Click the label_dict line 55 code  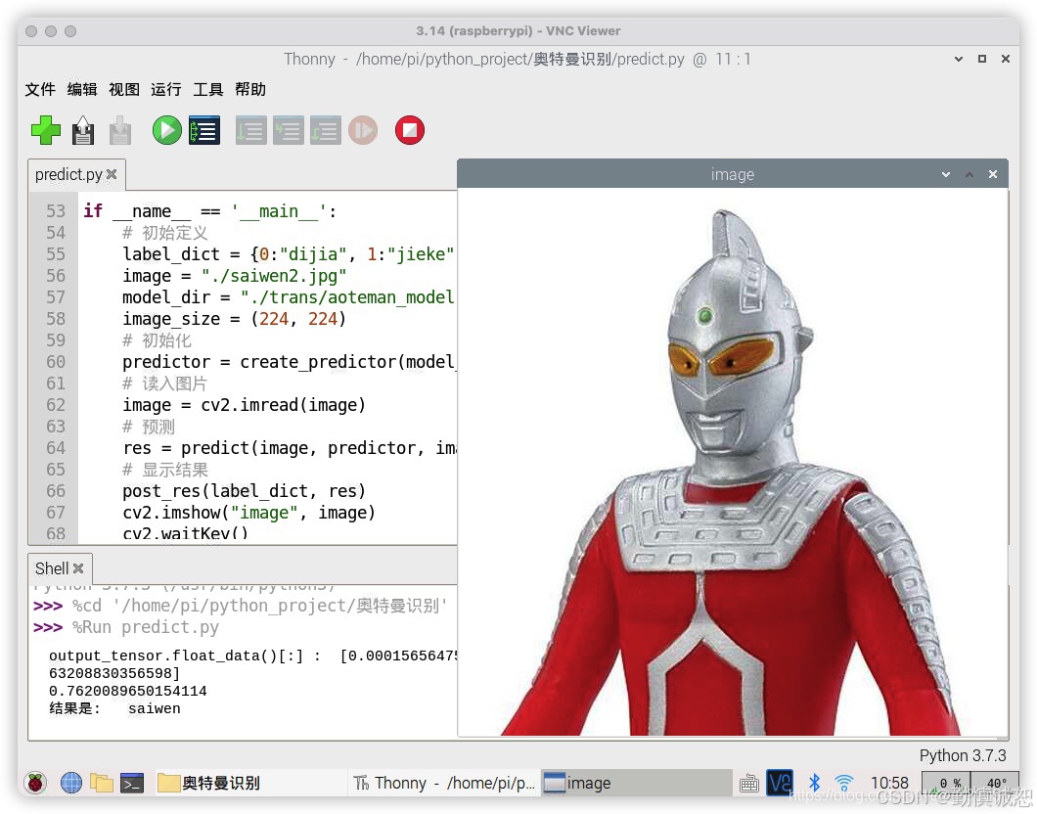click(289, 254)
